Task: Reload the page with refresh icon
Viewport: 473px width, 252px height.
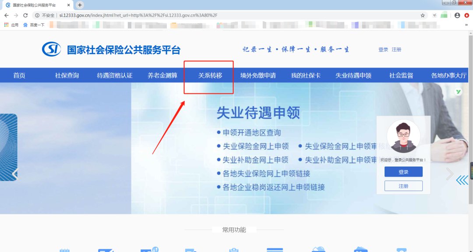Action: 26,15
